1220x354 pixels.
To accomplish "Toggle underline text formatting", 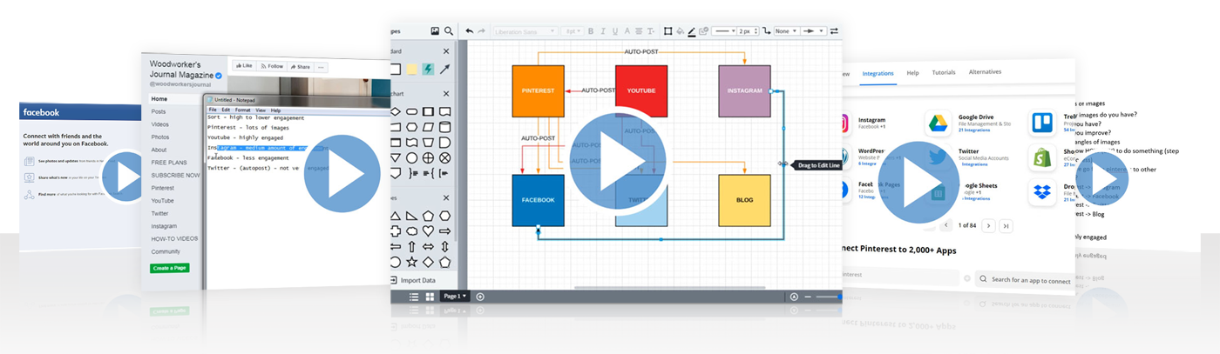I will 614,31.
